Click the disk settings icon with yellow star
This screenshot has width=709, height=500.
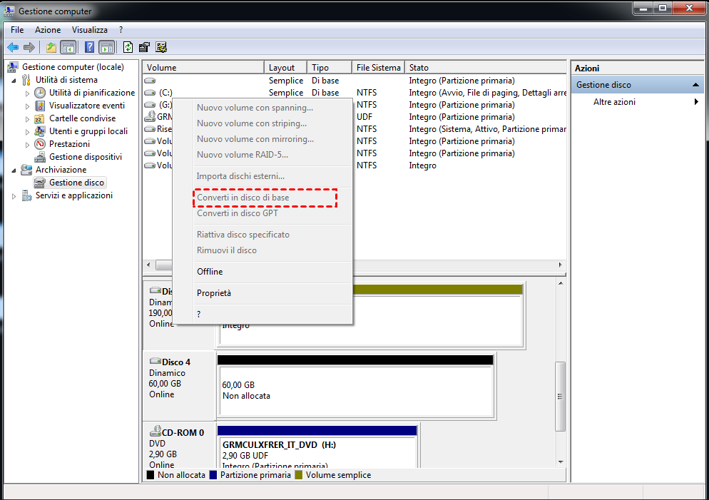(x=161, y=47)
